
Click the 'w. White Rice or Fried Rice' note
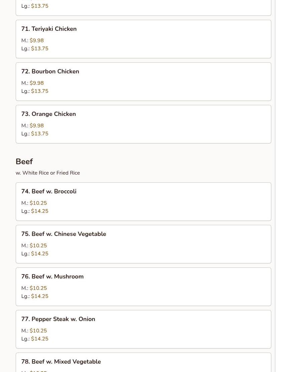[48, 173]
